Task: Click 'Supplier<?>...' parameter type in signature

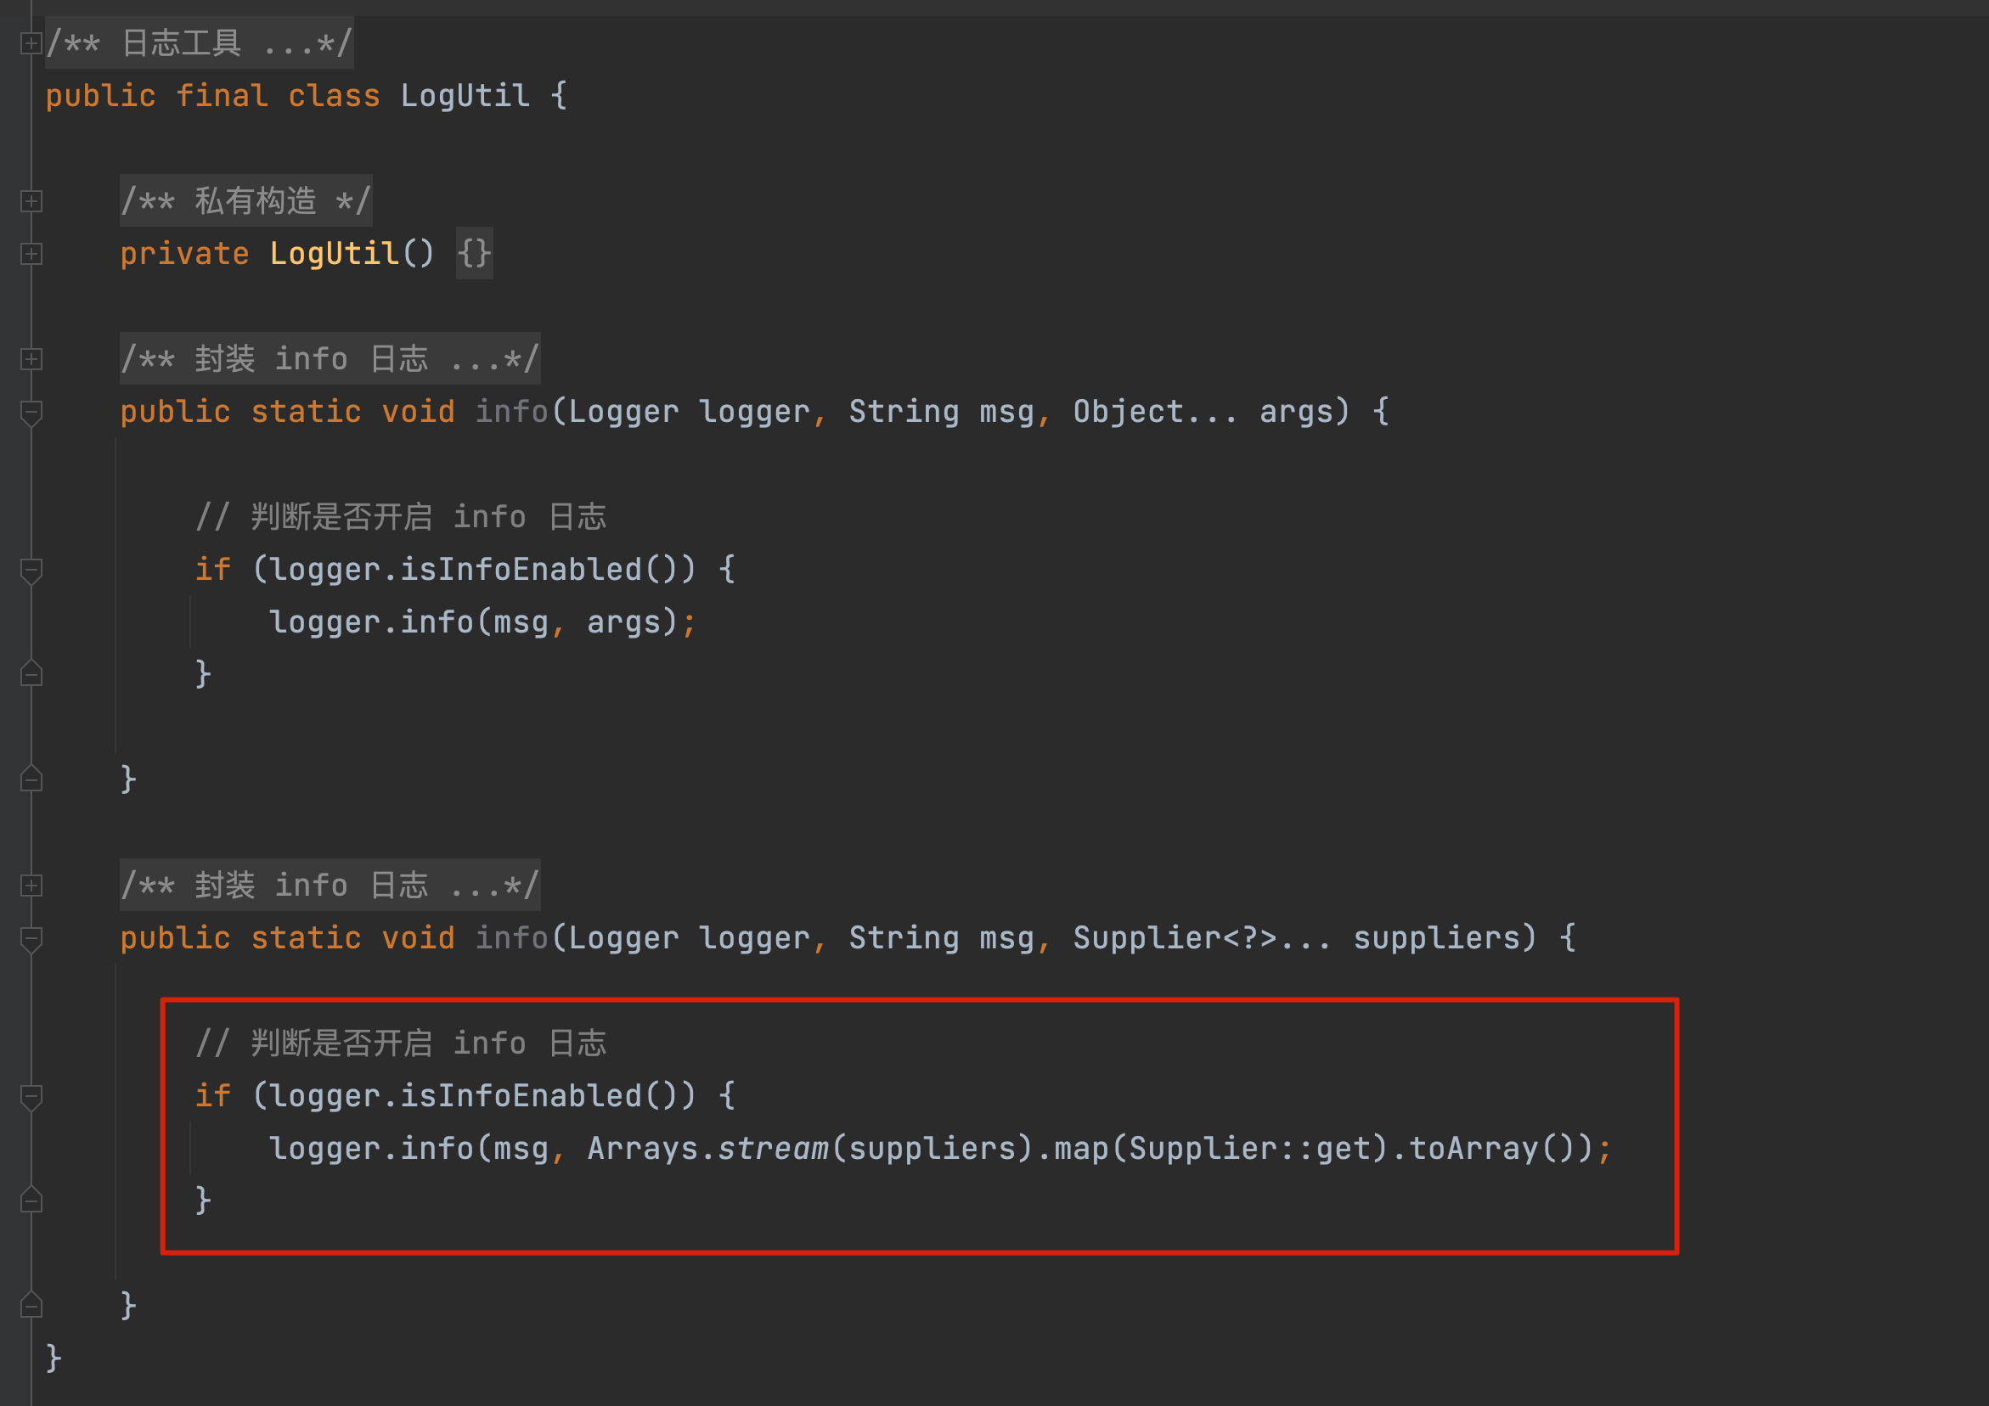Action: [x=1202, y=938]
